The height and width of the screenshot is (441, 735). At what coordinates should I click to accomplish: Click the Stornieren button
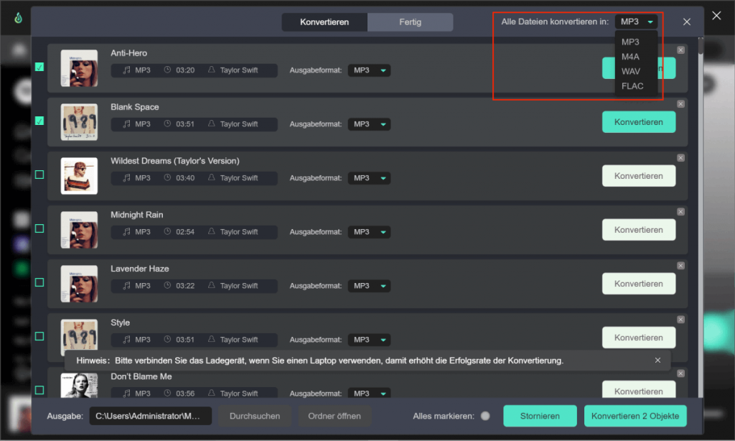(540, 416)
